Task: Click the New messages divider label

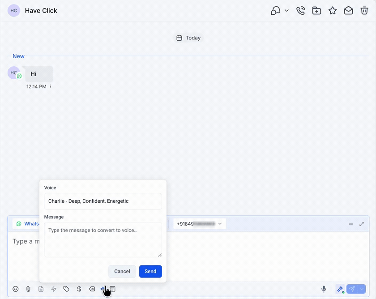Action: point(18,56)
